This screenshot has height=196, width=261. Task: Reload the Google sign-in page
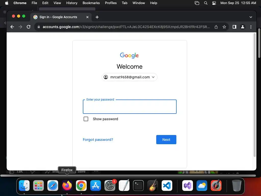29,27
